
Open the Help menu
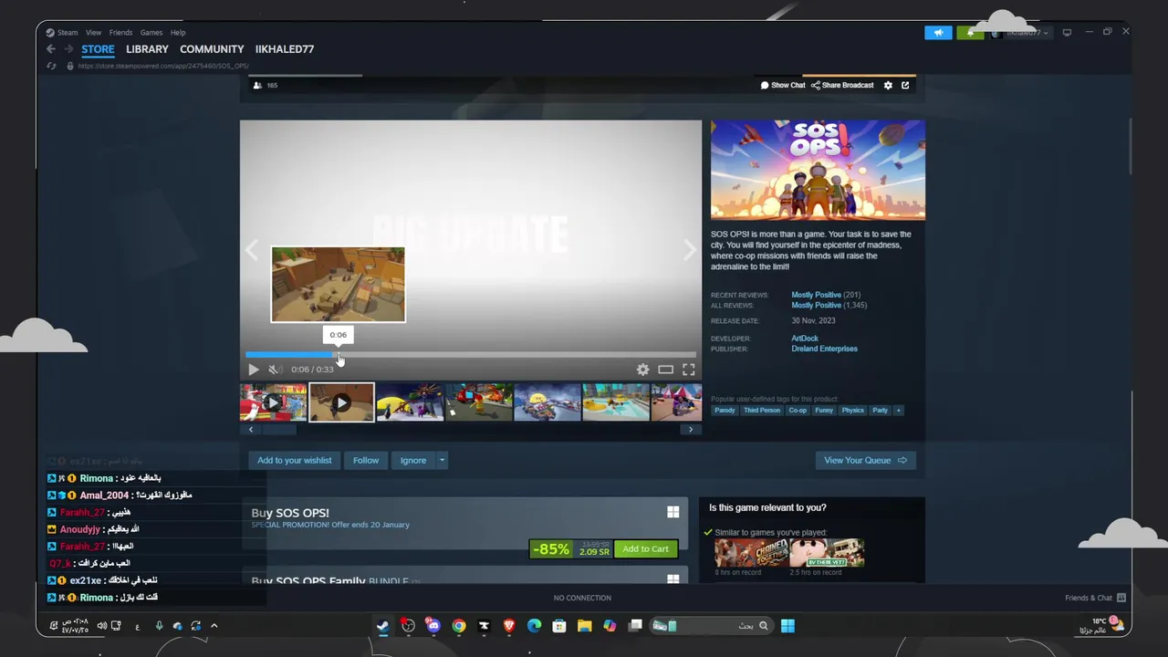point(178,33)
